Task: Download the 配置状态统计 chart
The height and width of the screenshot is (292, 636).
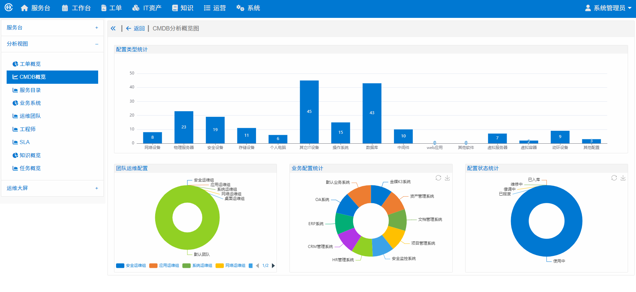Action: coord(623,178)
